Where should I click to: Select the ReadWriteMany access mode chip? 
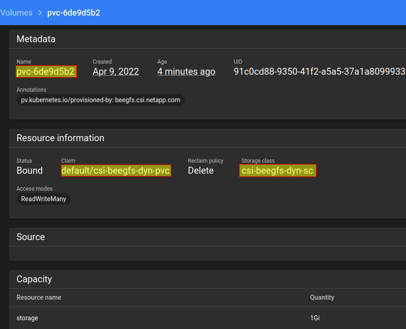44,199
